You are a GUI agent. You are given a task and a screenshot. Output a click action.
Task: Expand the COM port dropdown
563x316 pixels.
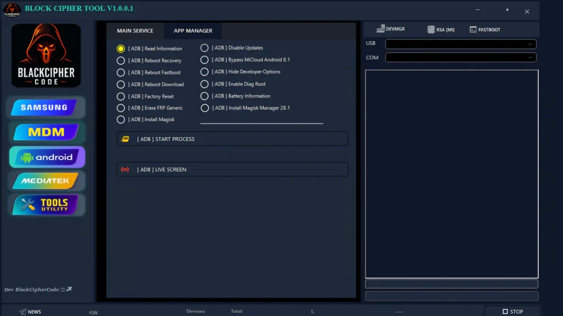pyautogui.click(x=460, y=57)
